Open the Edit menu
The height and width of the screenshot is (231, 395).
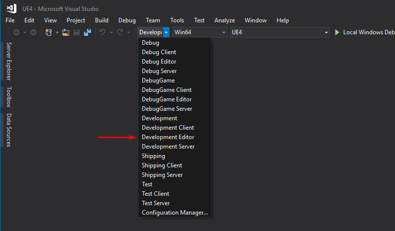(29, 20)
